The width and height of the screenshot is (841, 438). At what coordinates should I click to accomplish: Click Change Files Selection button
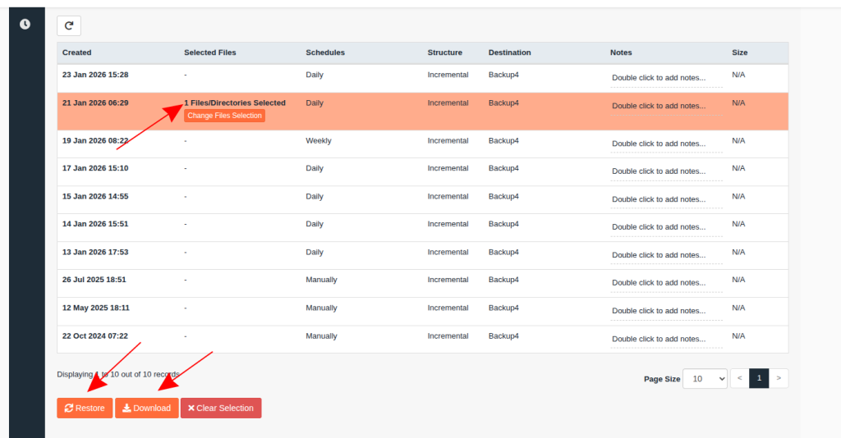pos(224,116)
